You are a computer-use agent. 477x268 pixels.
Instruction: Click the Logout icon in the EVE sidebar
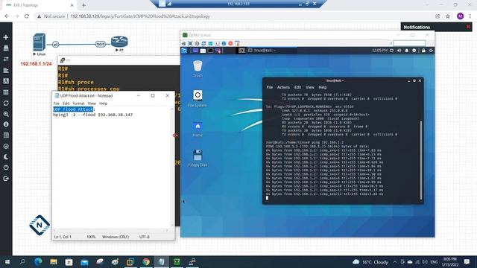coord(6,179)
